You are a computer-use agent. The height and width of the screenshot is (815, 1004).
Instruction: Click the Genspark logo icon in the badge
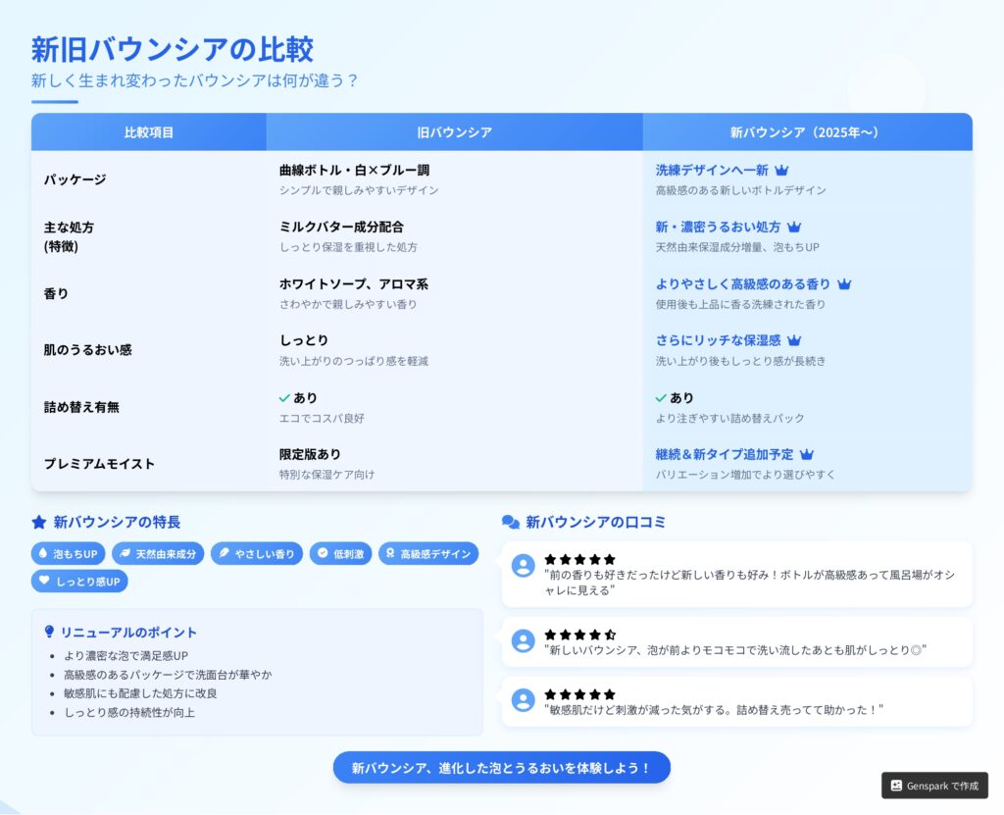[x=896, y=786]
